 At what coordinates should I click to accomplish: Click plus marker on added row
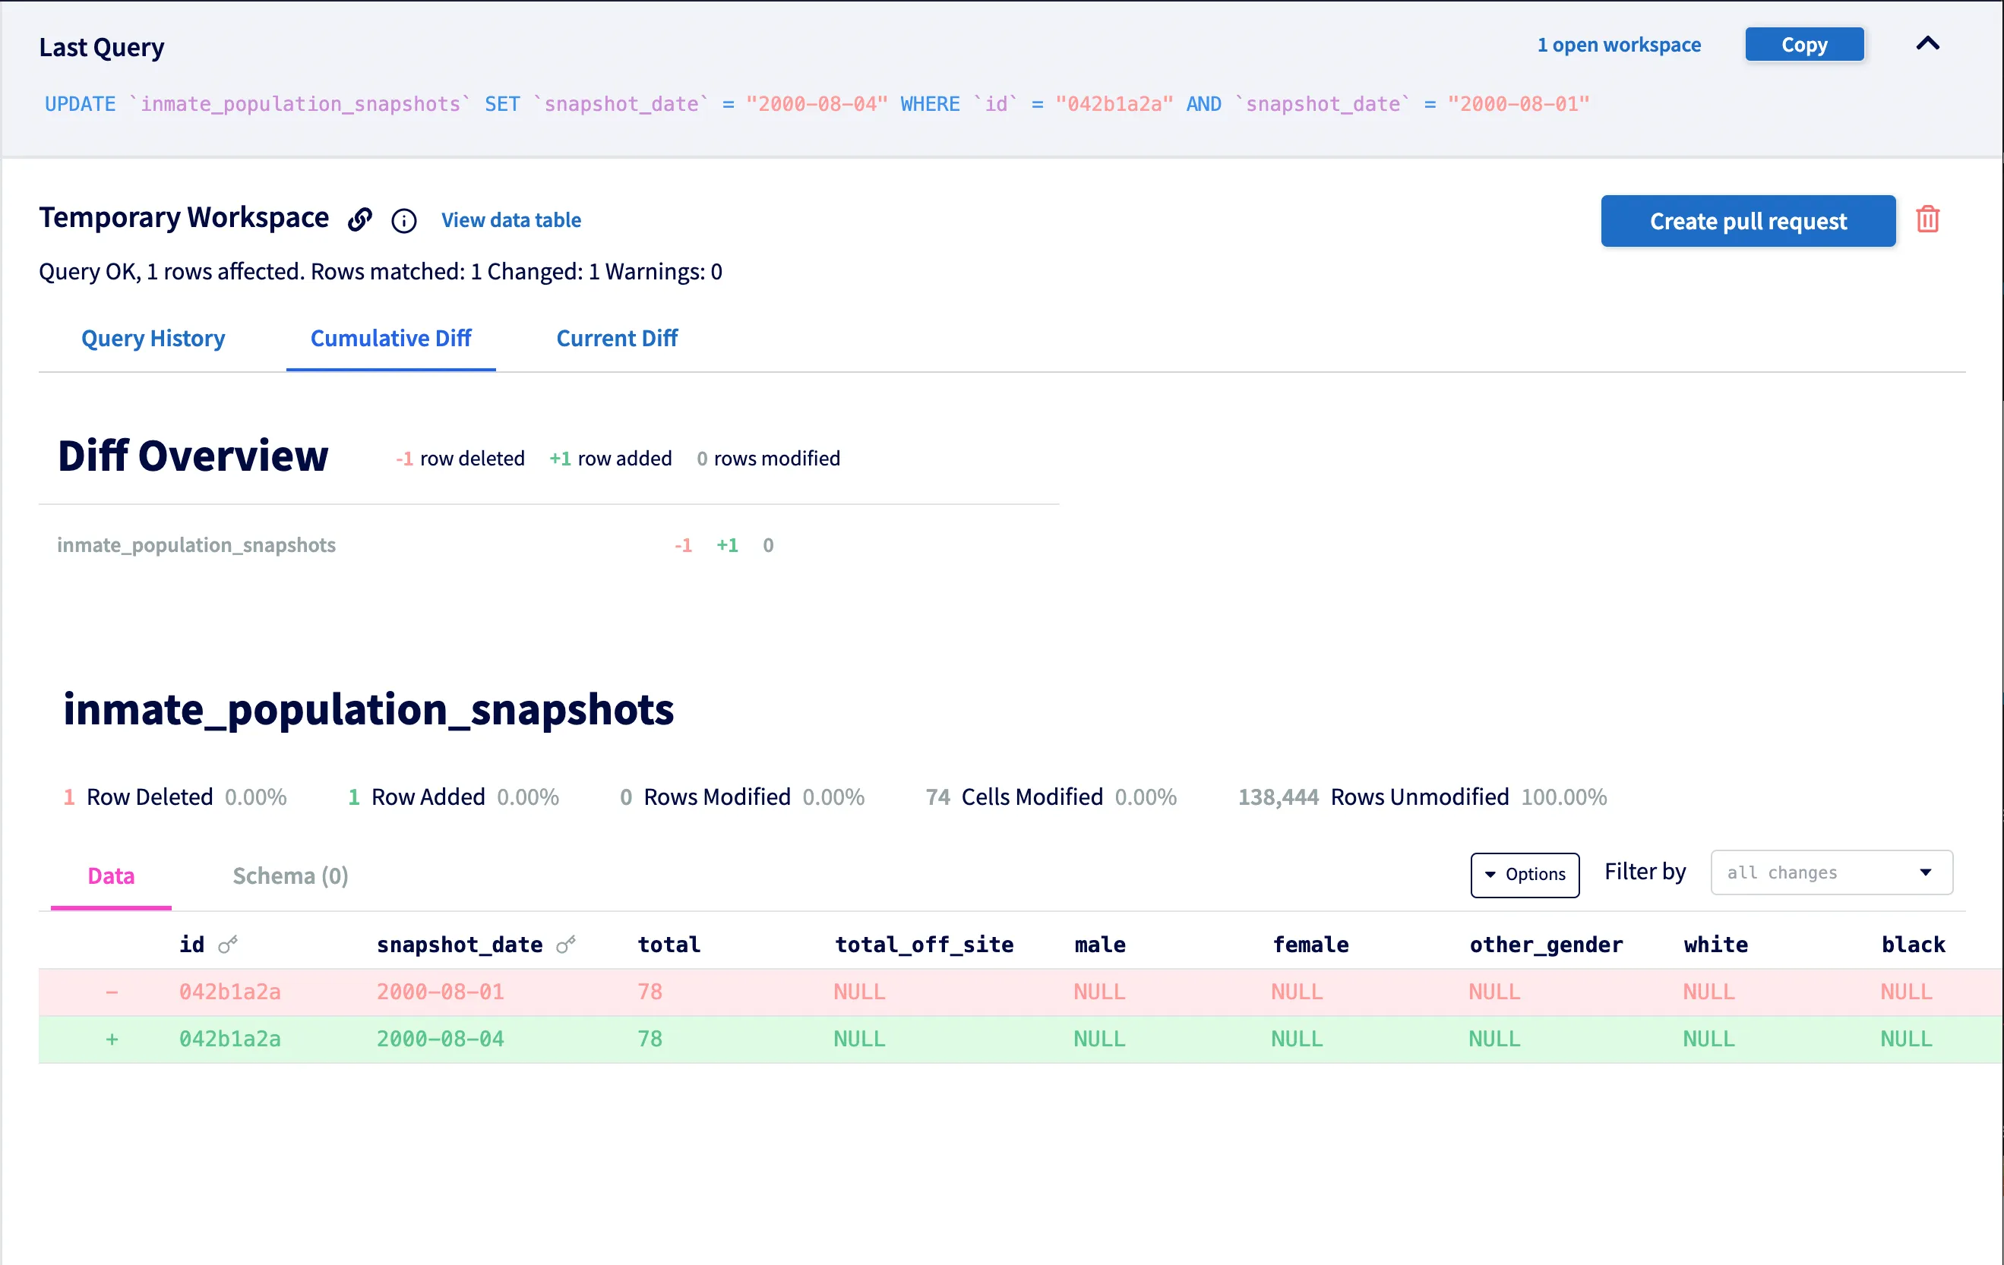(112, 1039)
